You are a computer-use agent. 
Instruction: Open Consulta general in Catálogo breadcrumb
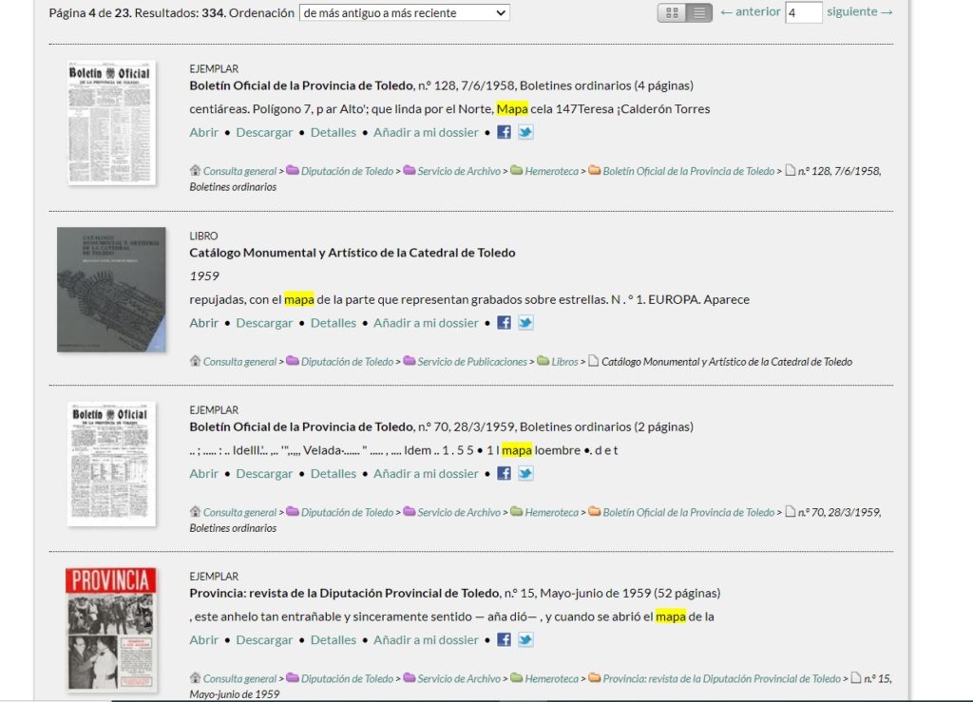pos(239,362)
